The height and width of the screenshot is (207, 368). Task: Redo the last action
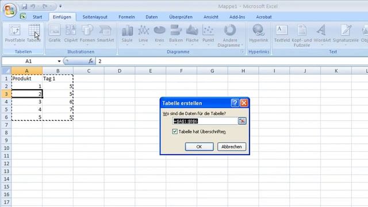tap(45, 6)
